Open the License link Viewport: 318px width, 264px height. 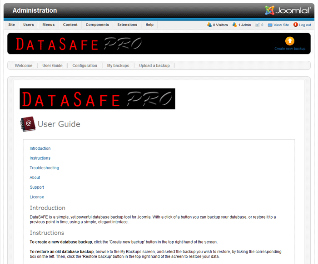(x=37, y=197)
